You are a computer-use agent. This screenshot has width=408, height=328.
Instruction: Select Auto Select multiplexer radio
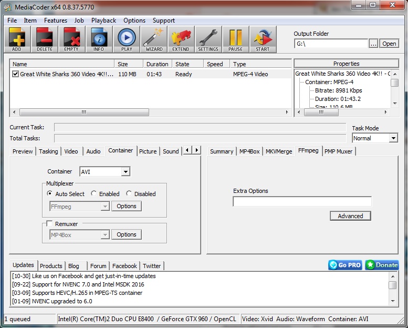(x=49, y=193)
